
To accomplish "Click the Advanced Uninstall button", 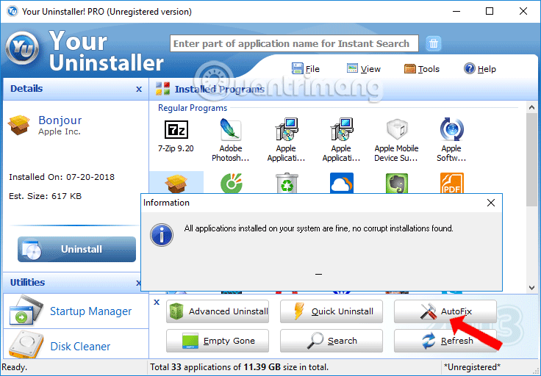I will 218,311.
